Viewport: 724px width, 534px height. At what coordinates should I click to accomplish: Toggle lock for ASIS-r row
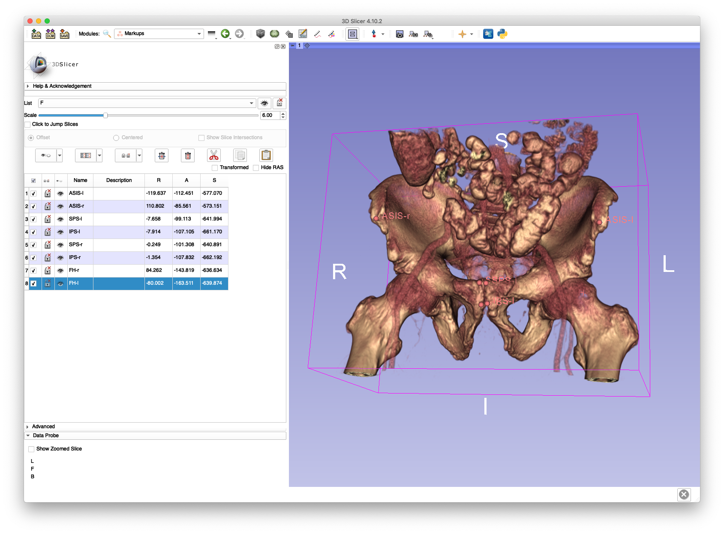(x=48, y=206)
